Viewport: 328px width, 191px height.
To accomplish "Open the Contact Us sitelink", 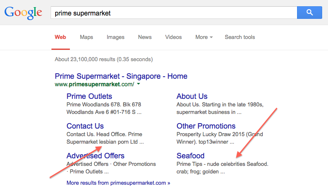I will point(85,126).
